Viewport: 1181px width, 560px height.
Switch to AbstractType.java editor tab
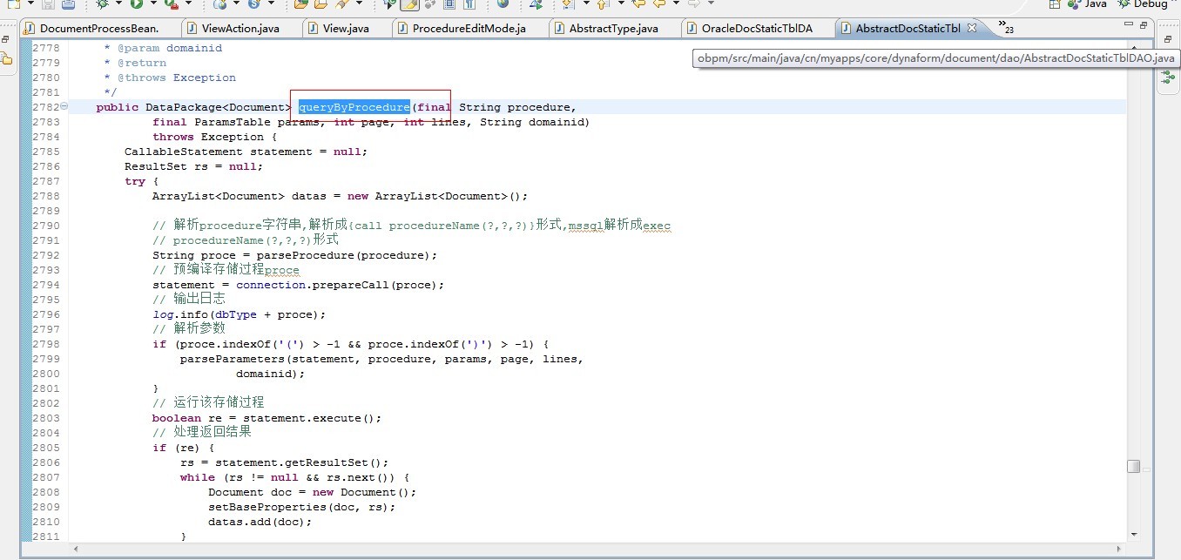click(613, 28)
